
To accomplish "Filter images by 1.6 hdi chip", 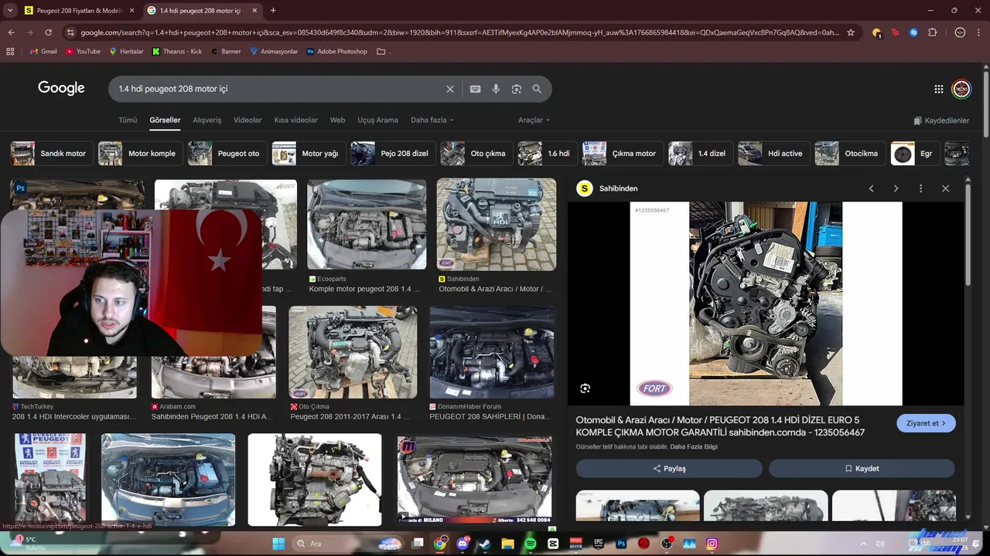I will [x=548, y=154].
